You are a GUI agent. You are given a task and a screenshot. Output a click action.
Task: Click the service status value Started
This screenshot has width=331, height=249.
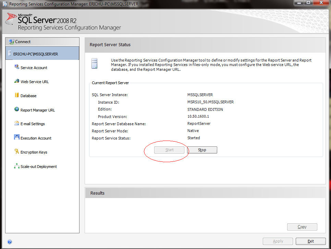[194, 138]
